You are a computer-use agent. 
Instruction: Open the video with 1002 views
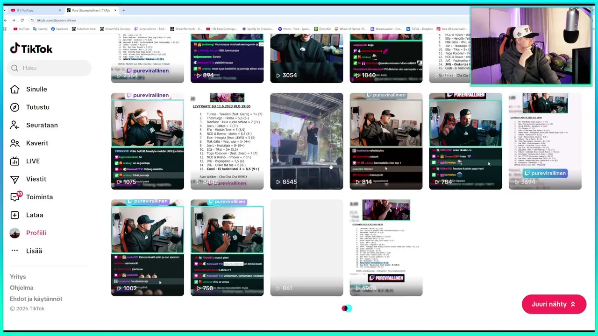tap(148, 248)
